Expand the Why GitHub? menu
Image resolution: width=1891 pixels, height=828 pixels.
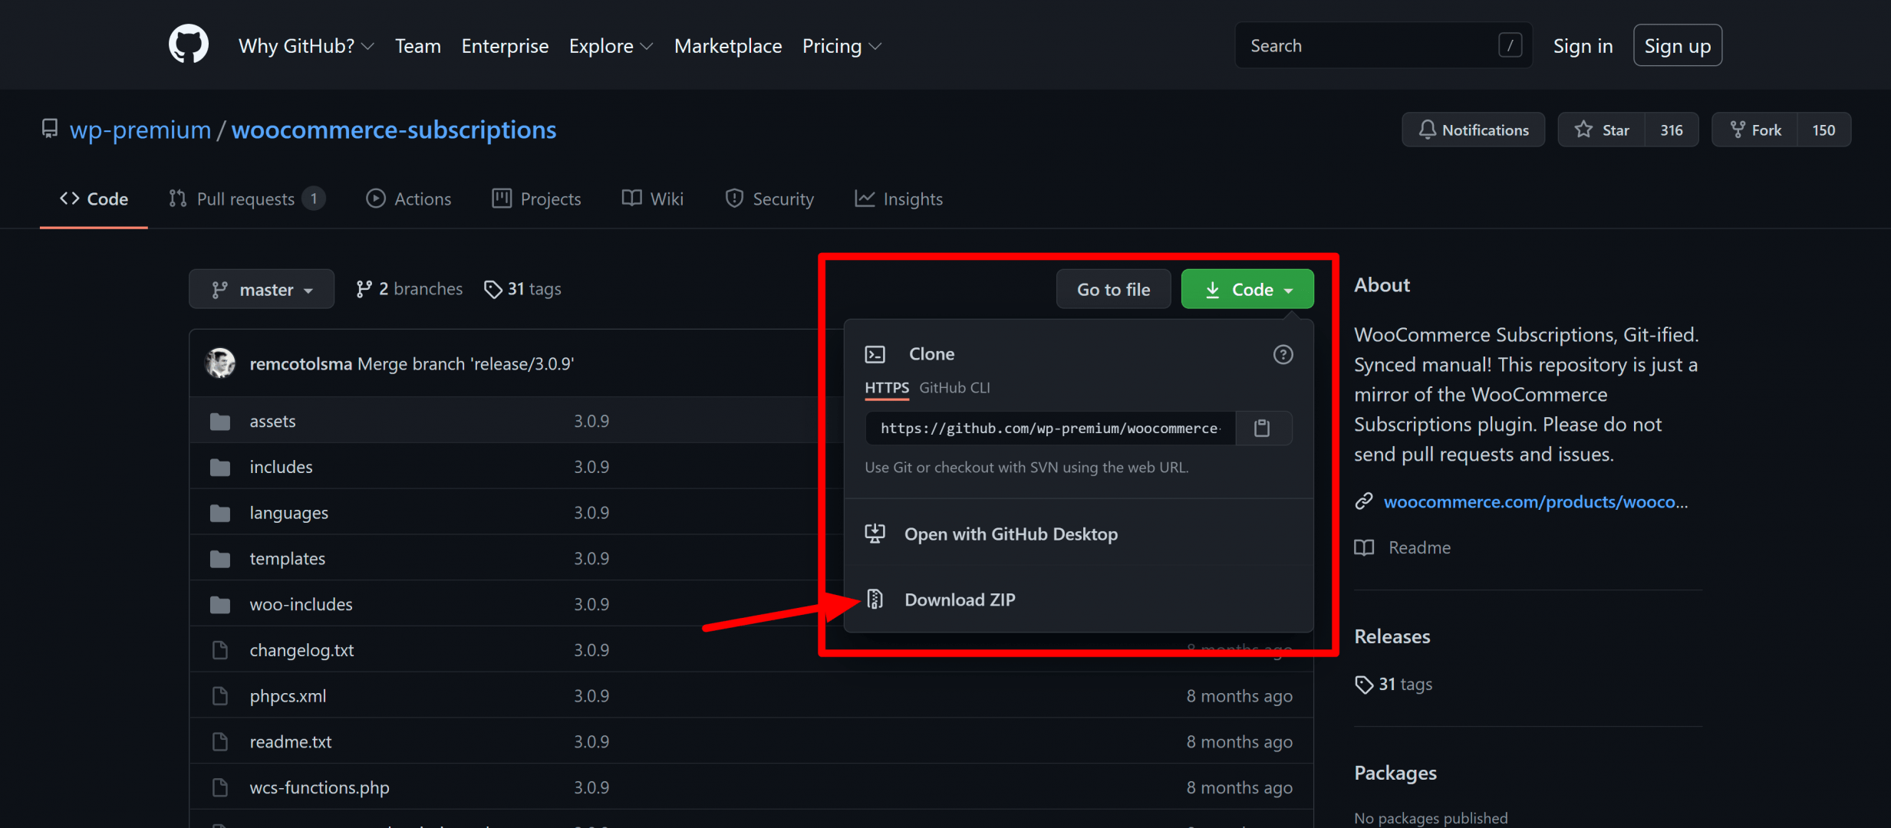pyautogui.click(x=306, y=46)
